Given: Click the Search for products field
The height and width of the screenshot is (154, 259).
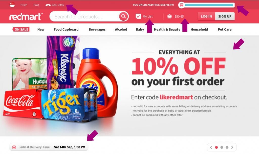Looking at the screenshot, I should [x=84, y=16].
